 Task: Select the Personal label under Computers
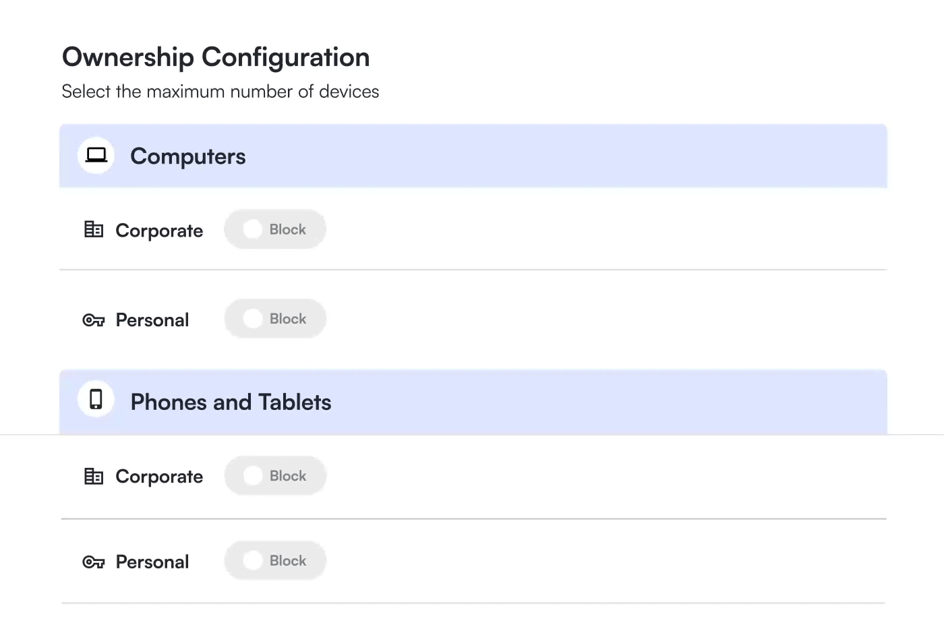pyautogui.click(x=152, y=320)
